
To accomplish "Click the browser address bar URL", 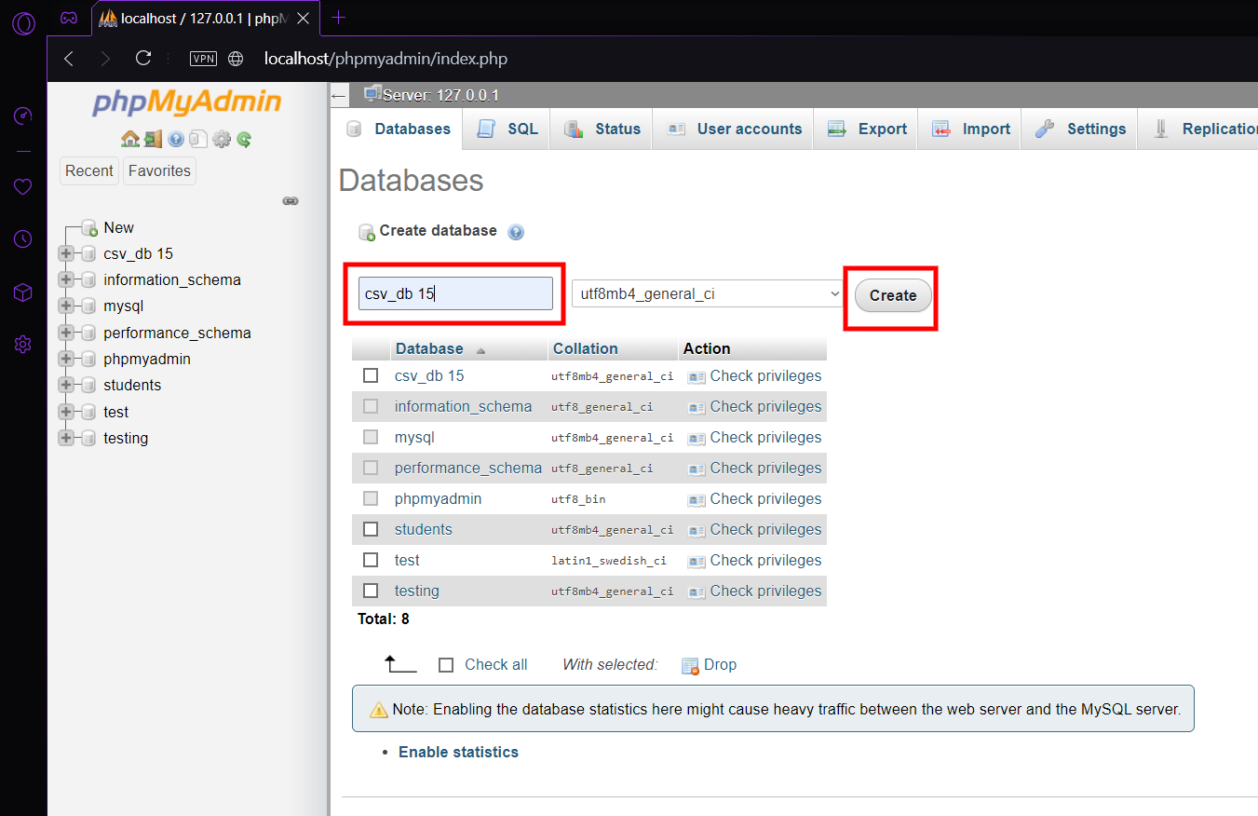I will (x=386, y=59).
